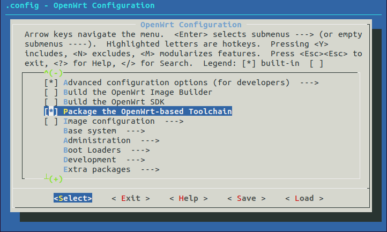This screenshot has width=387, height=232.
Task: Expand Extra packages submenu arrow
Action: click(150, 169)
